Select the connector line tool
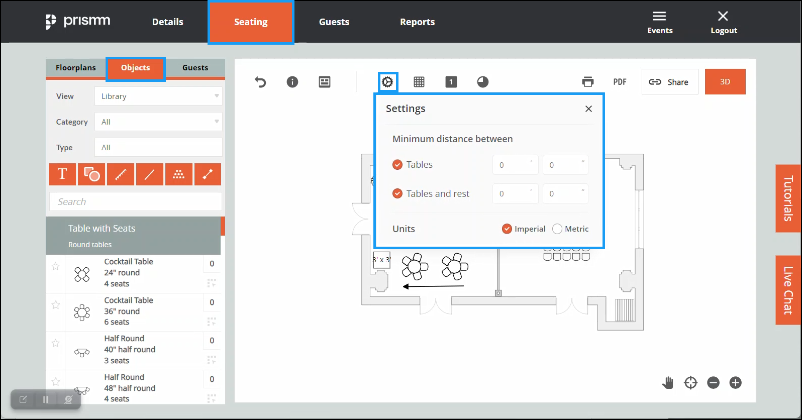This screenshot has height=420, width=802. pyautogui.click(x=208, y=174)
